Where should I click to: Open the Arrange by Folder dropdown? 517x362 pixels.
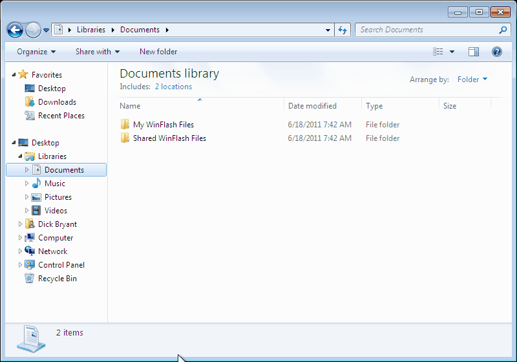click(472, 80)
